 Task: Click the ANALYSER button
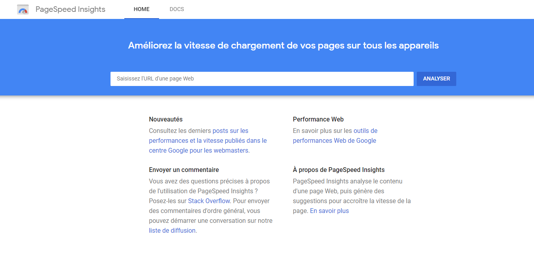pos(437,79)
